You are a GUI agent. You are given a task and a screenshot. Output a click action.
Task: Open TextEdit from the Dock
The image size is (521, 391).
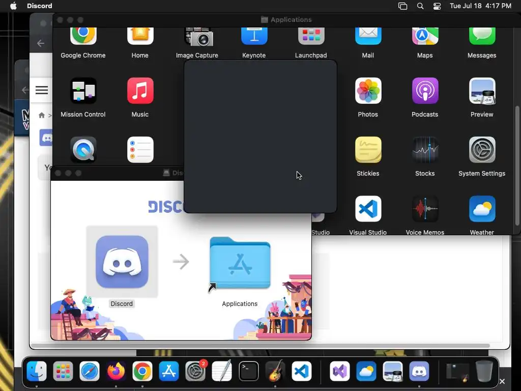(x=222, y=371)
